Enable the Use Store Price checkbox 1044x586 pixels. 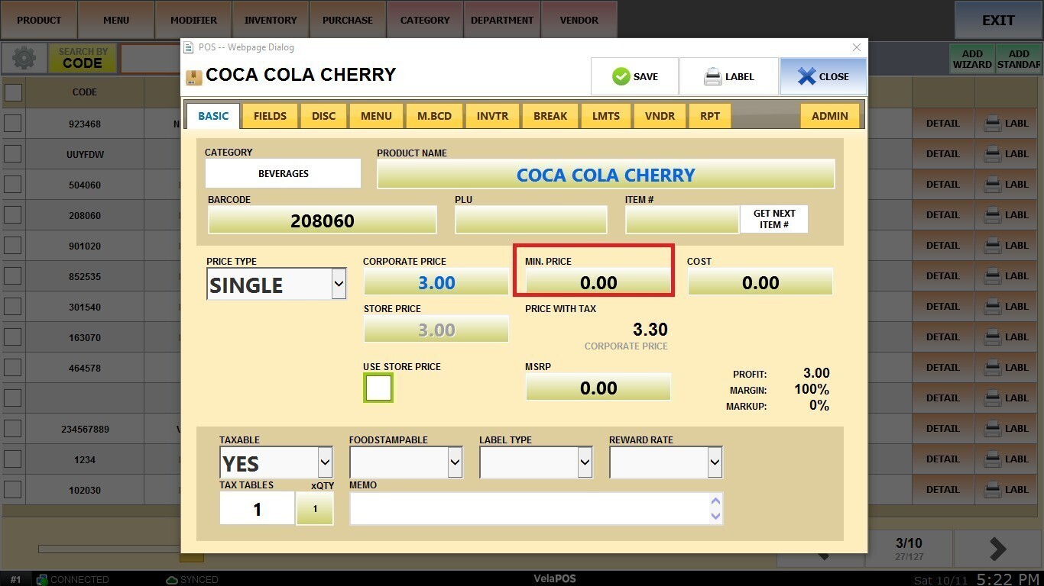pos(378,388)
